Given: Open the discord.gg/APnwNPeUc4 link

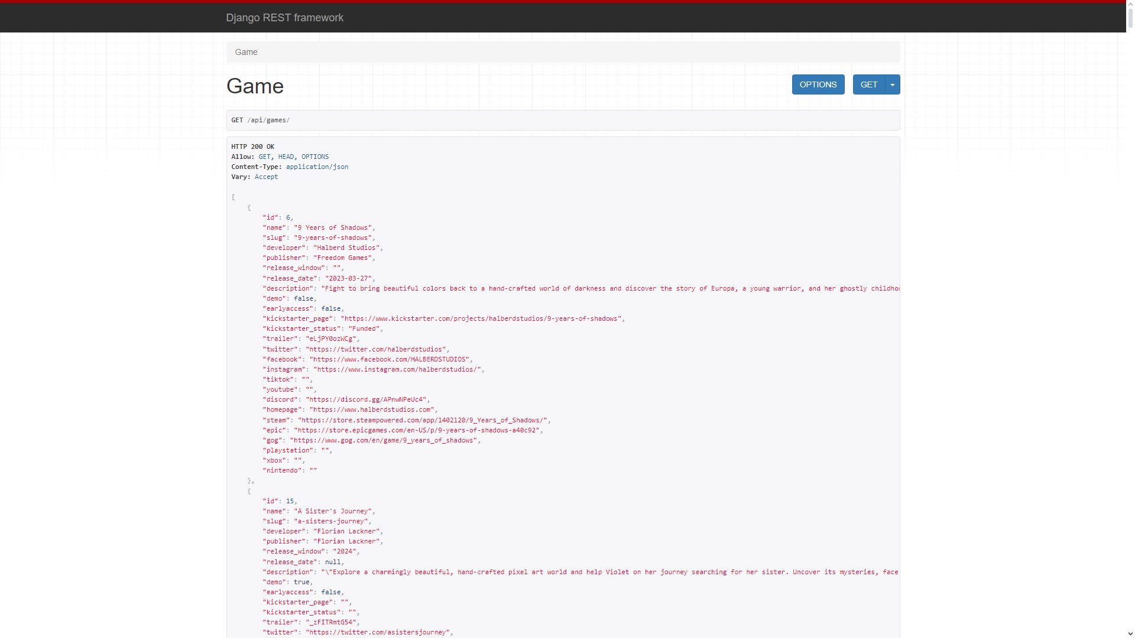Looking at the screenshot, I should pos(366,399).
